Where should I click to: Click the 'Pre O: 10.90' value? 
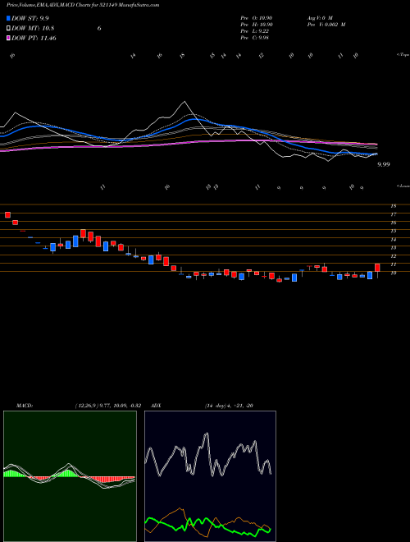(257, 17)
